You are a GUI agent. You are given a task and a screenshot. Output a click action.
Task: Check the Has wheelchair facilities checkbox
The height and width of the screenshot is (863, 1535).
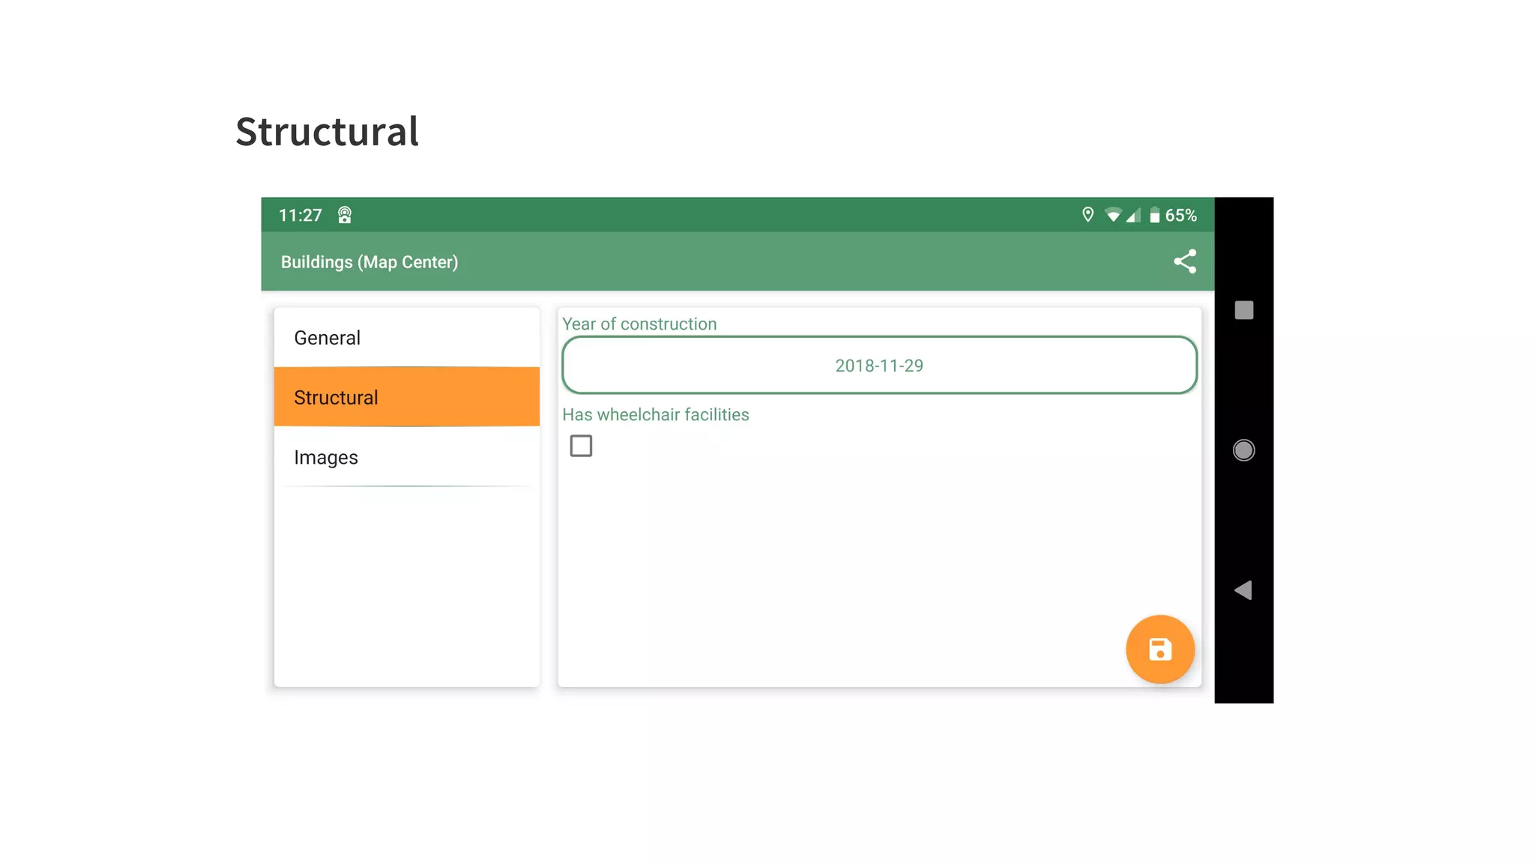tap(581, 446)
